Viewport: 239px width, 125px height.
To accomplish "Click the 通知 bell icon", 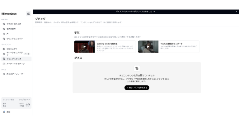I will pyautogui.click(x=4, y=112).
